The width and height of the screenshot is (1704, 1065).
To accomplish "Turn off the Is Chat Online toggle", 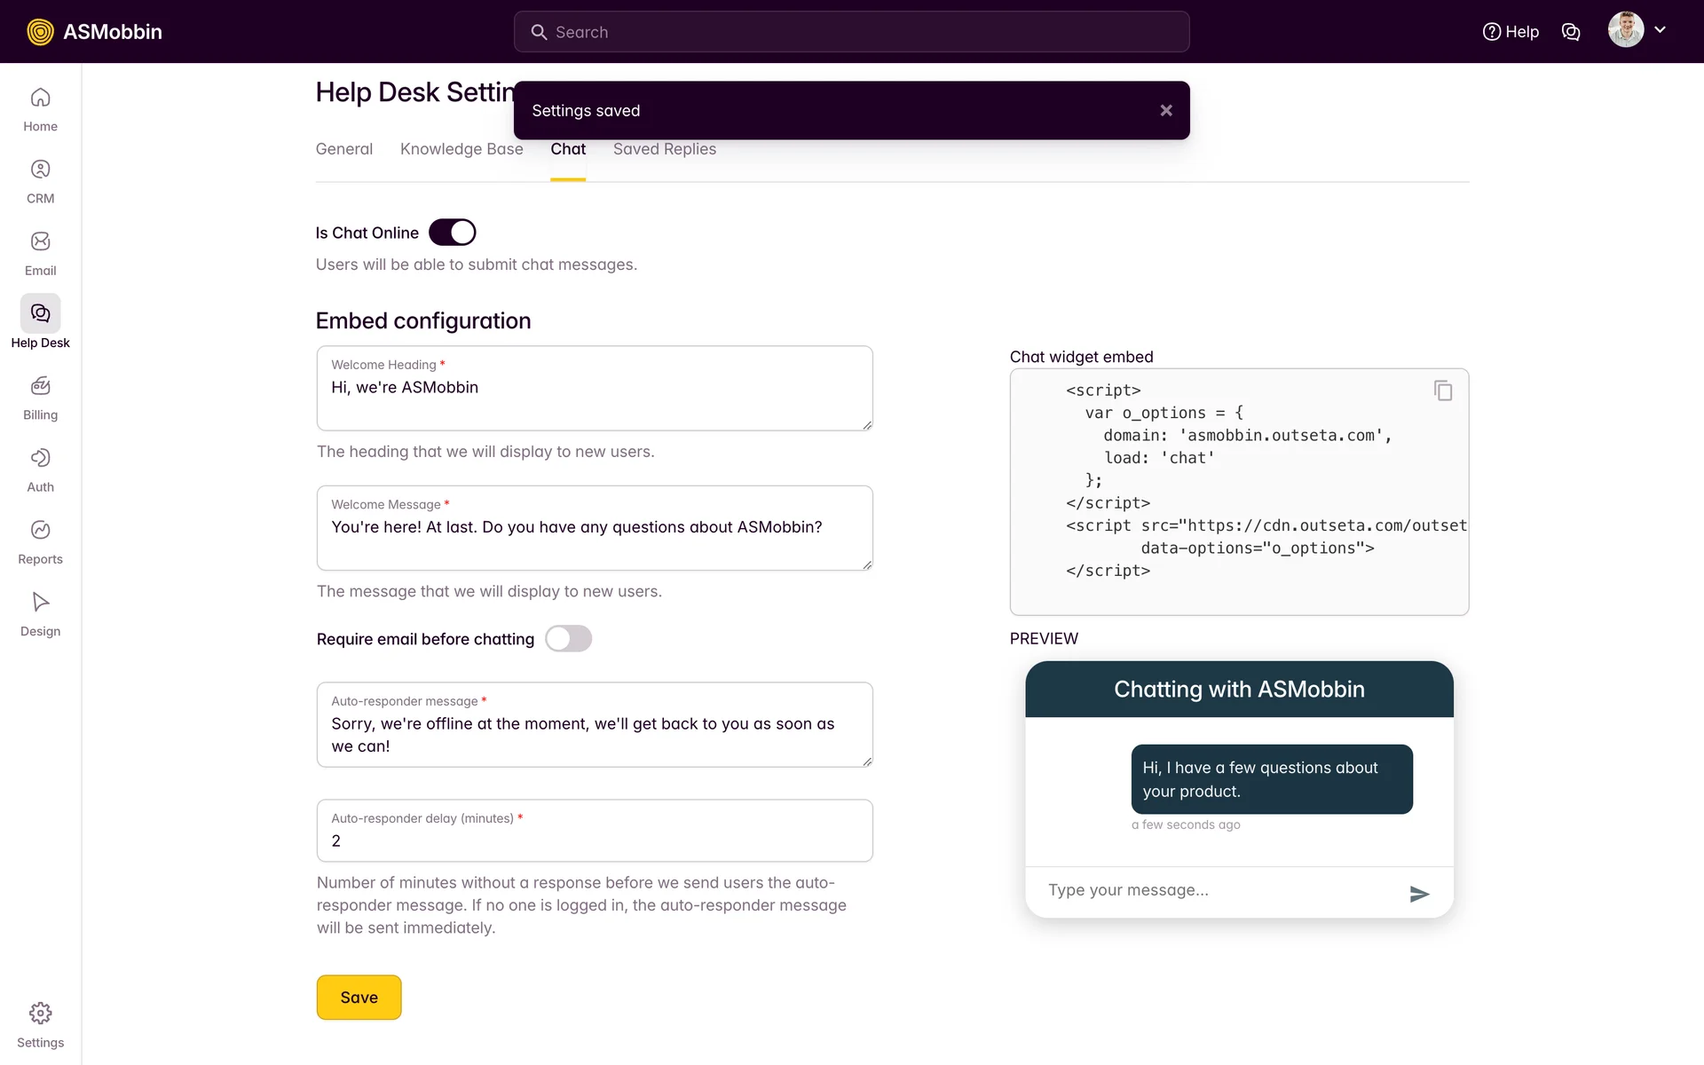I will coord(453,233).
